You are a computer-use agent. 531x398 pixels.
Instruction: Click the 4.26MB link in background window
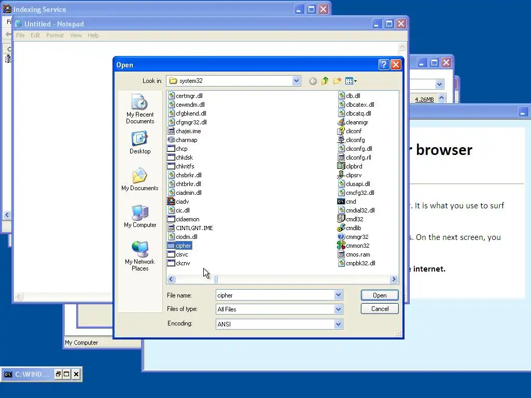424,99
